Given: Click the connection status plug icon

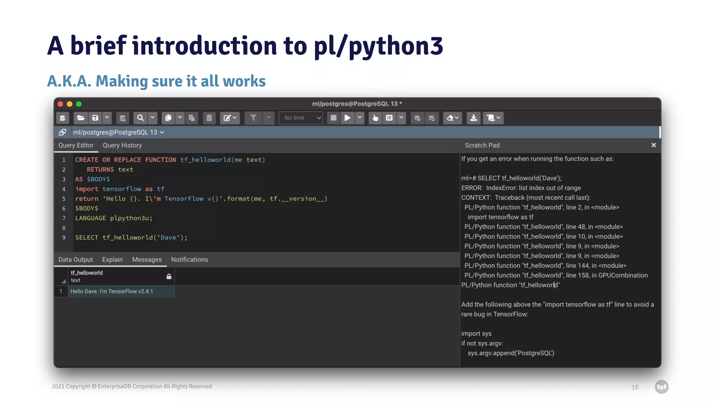Looking at the screenshot, I should tap(63, 132).
